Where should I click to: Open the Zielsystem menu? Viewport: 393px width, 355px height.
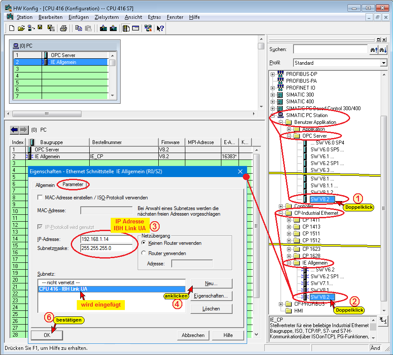tap(106, 17)
